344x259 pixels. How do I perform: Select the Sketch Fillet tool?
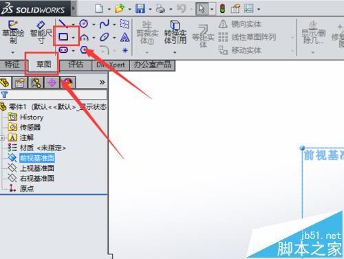[104, 49]
